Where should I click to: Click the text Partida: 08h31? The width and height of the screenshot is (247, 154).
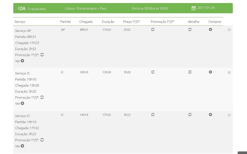pos(26,37)
